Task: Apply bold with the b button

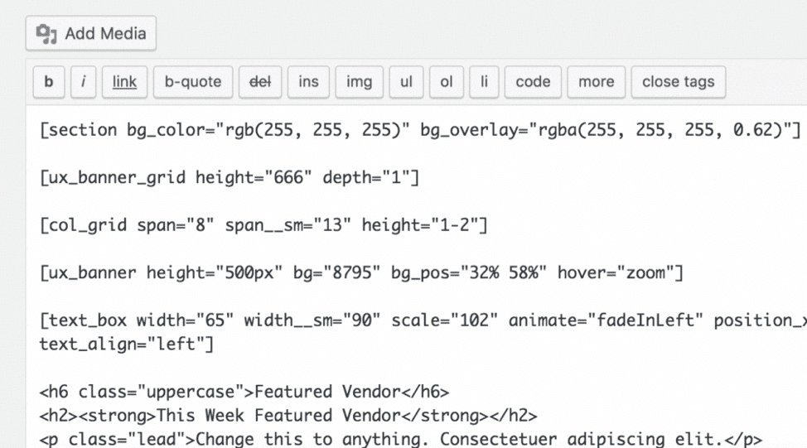Action: (49, 82)
